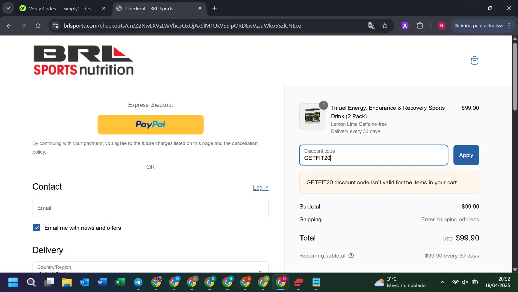Open Chrome window with the J profile badge

coord(192,283)
